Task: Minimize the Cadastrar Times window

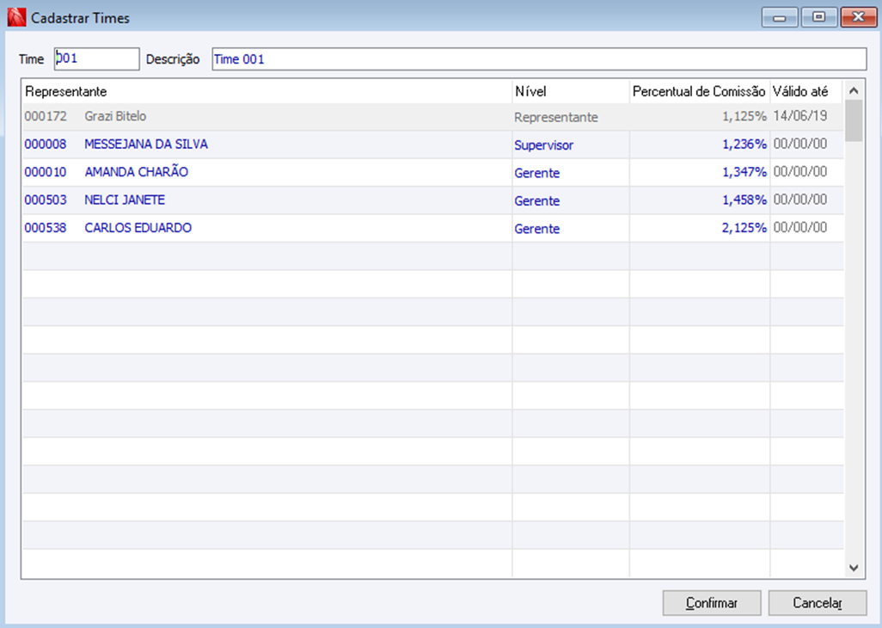Action: coord(780,17)
